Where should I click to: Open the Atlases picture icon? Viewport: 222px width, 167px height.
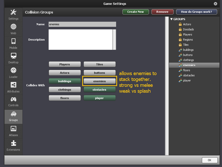coord(13,129)
